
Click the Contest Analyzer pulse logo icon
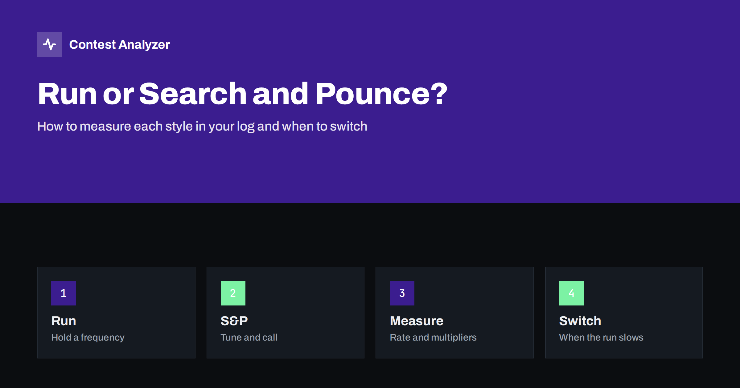[49, 44]
